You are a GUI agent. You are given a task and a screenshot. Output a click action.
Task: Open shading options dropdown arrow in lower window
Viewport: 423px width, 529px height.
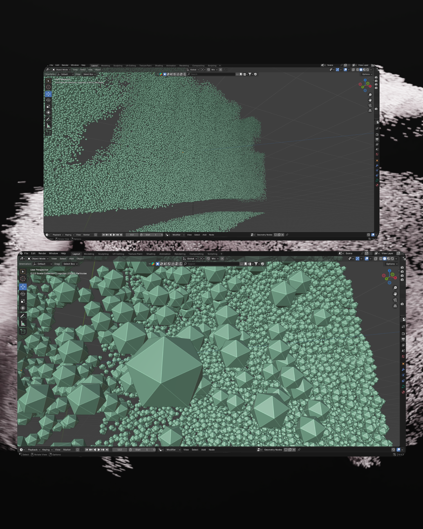396,259
